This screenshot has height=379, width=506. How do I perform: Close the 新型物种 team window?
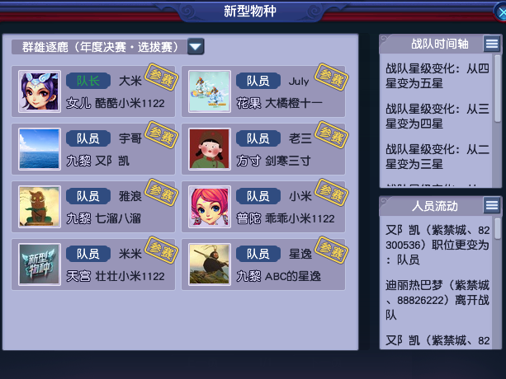coord(501,13)
